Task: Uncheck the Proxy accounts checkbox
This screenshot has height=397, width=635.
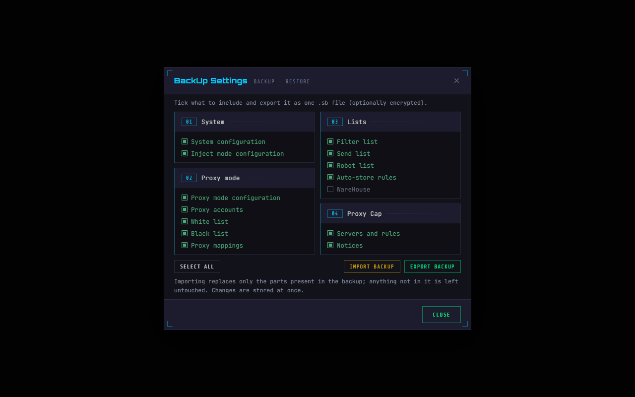Action: [185, 209]
